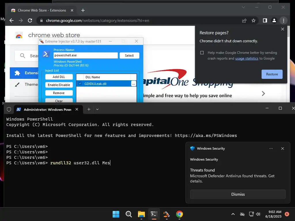Image resolution: width=295 pixels, height=221 pixels.
Task: Tick the crash reports checkbox
Action: pyautogui.click(x=202, y=53)
